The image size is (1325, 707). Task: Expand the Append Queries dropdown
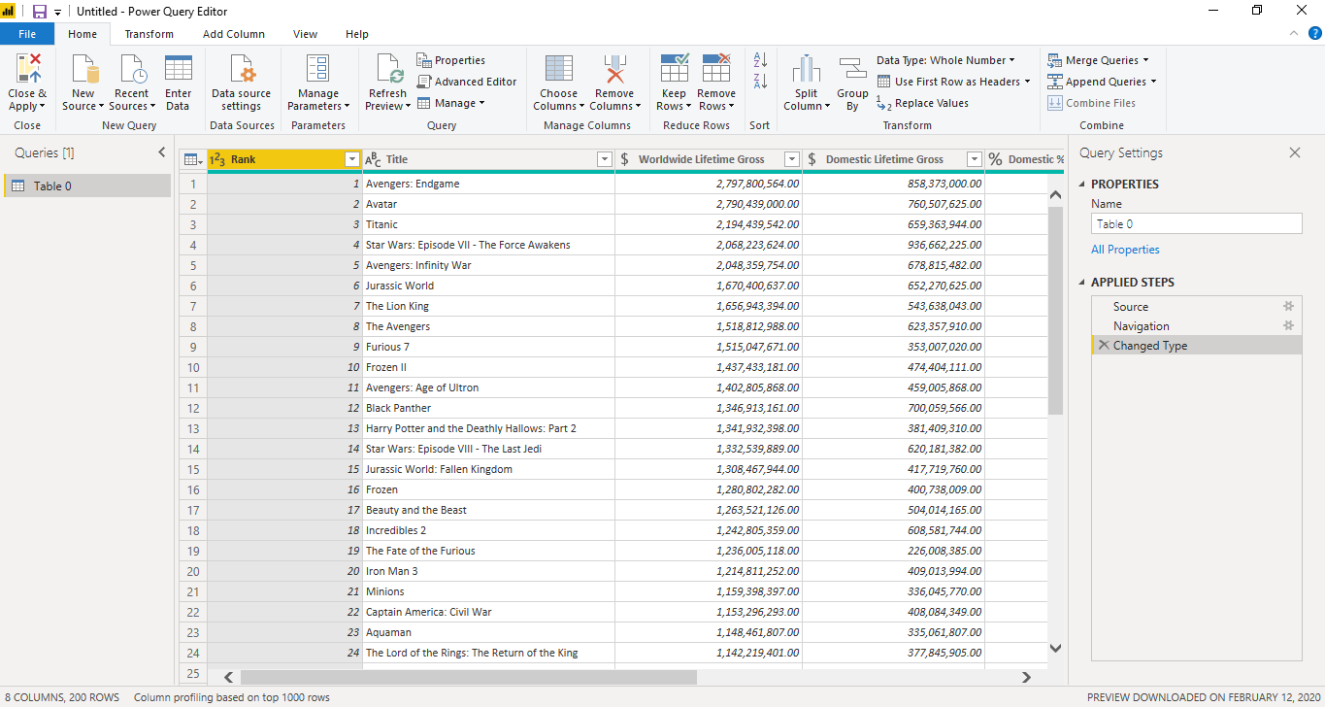tap(1153, 82)
